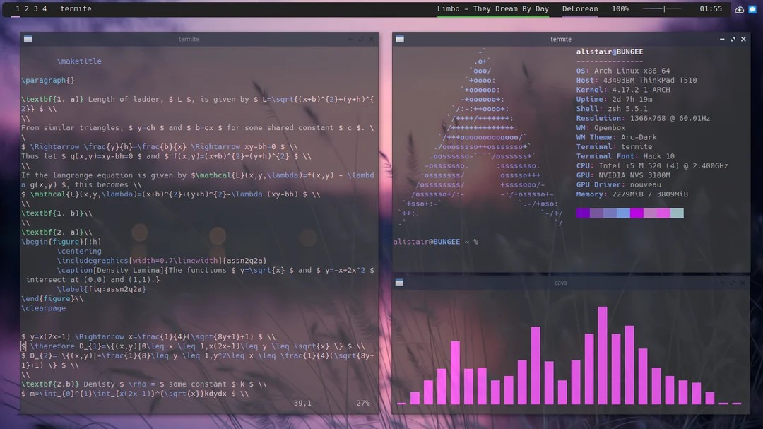Click the 100% battery indicator

(620, 8)
